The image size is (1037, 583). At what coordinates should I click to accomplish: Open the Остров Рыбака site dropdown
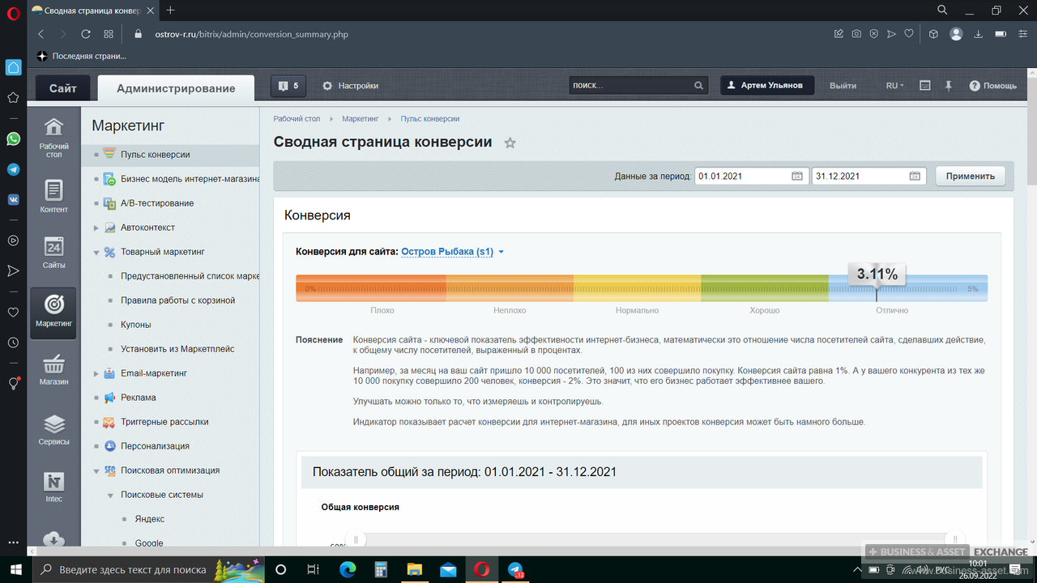tap(452, 252)
